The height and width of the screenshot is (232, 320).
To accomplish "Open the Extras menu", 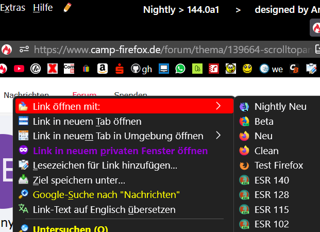I will click(12, 8).
